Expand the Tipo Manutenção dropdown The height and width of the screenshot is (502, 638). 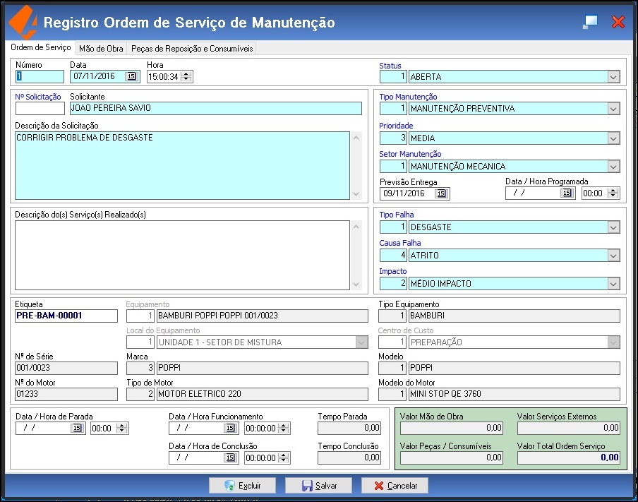coord(613,109)
